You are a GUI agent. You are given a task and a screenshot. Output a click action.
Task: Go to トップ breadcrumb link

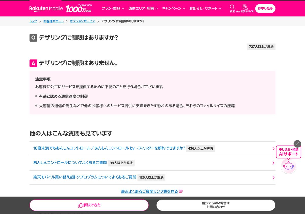pos(33,21)
